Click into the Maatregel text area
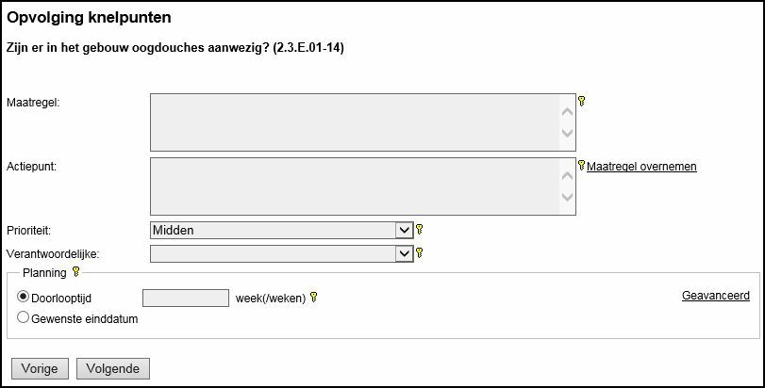Screen dimensions: 765x388 pyautogui.click(x=355, y=122)
